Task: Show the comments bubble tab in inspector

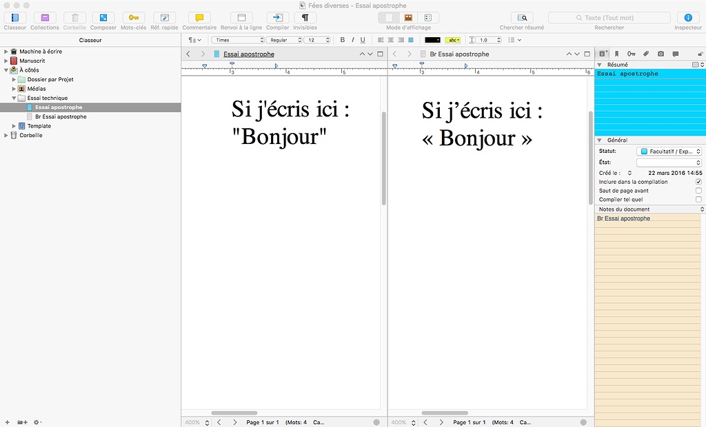Action: (x=676, y=54)
